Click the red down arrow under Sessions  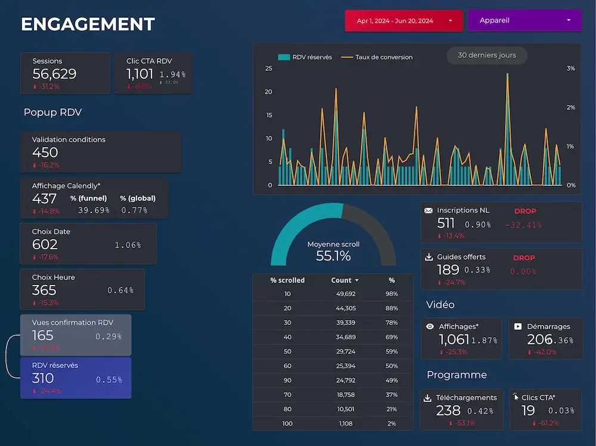click(35, 87)
